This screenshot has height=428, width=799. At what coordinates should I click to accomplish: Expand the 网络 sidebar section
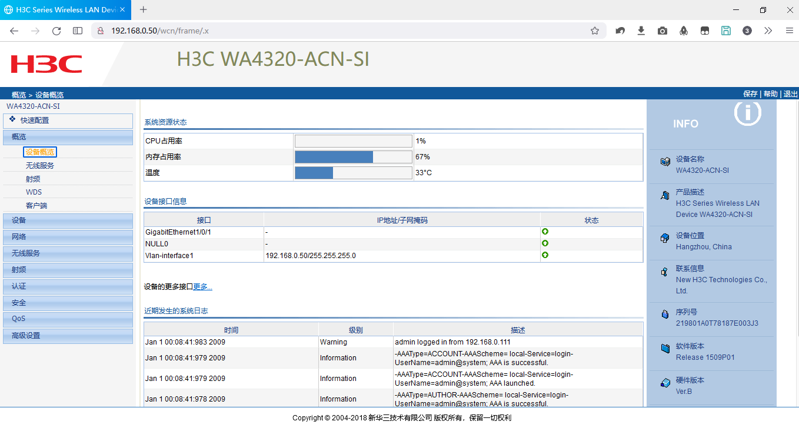(x=68, y=237)
